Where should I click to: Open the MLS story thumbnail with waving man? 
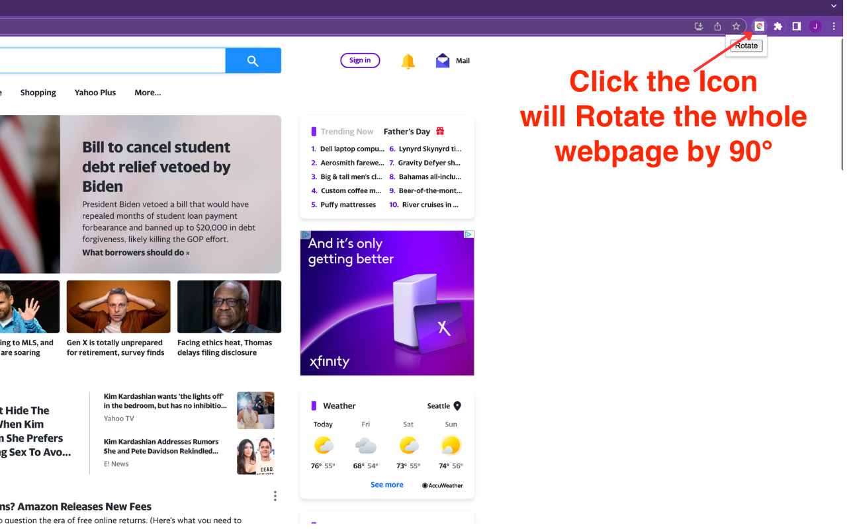click(30, 307)
